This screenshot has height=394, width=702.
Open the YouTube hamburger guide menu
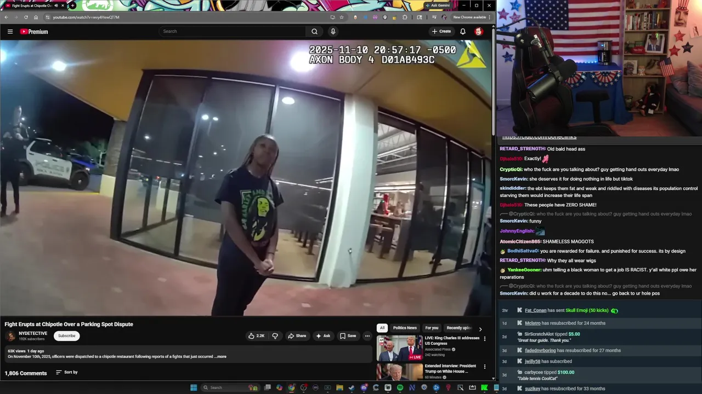click(10, 31)
